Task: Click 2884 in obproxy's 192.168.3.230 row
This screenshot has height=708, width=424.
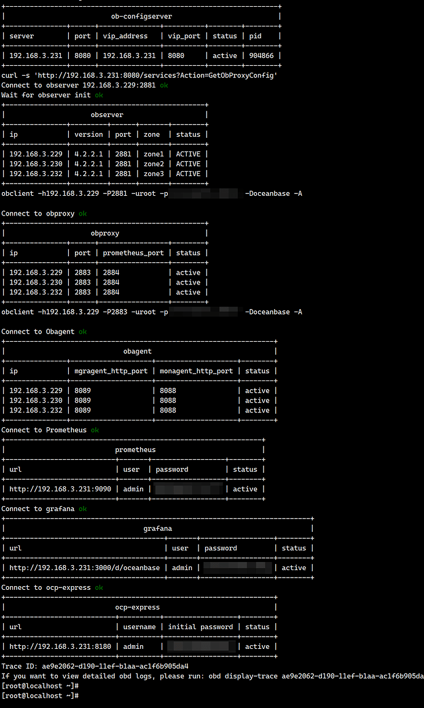Action: tap(111, 282)
